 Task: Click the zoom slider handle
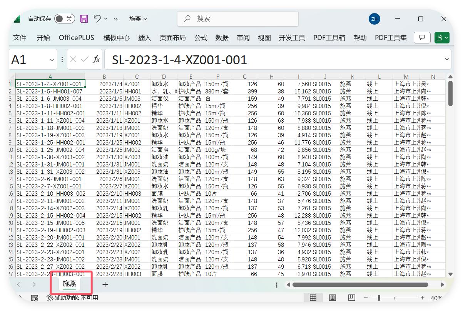[379, 298]
